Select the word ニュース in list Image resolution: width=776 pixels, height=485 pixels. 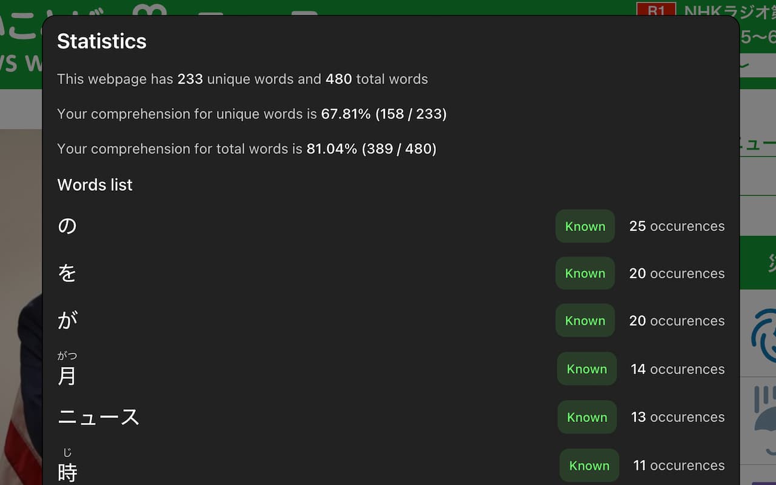pos(98,417)
